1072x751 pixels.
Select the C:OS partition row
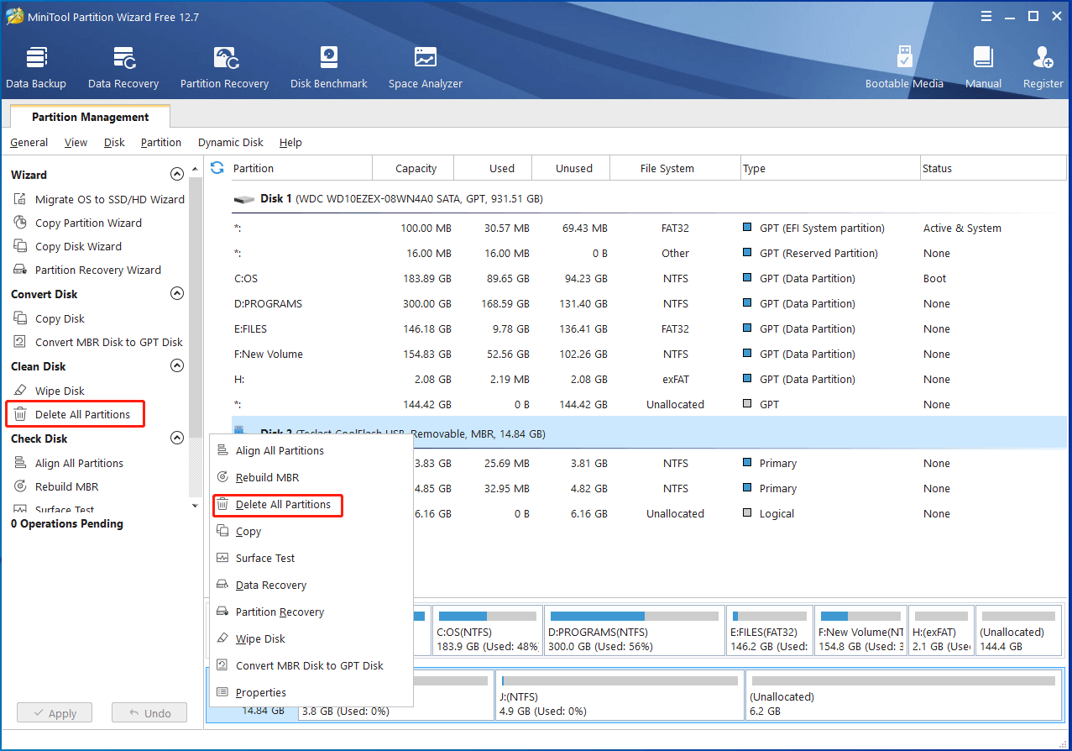(x=649, y=278)
